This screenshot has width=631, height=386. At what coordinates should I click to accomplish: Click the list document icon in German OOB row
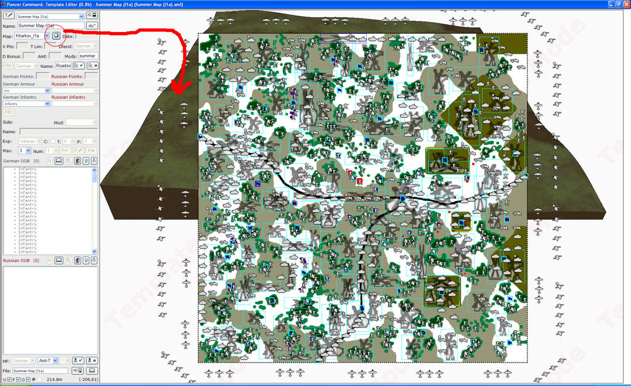pos(77,160)
